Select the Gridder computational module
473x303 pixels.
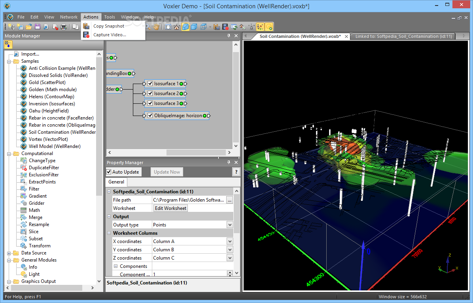(36, 203)
